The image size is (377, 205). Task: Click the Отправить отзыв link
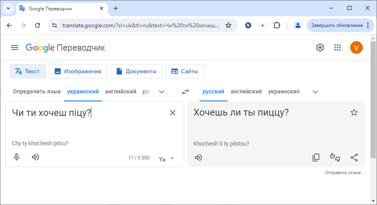(343, 173)
